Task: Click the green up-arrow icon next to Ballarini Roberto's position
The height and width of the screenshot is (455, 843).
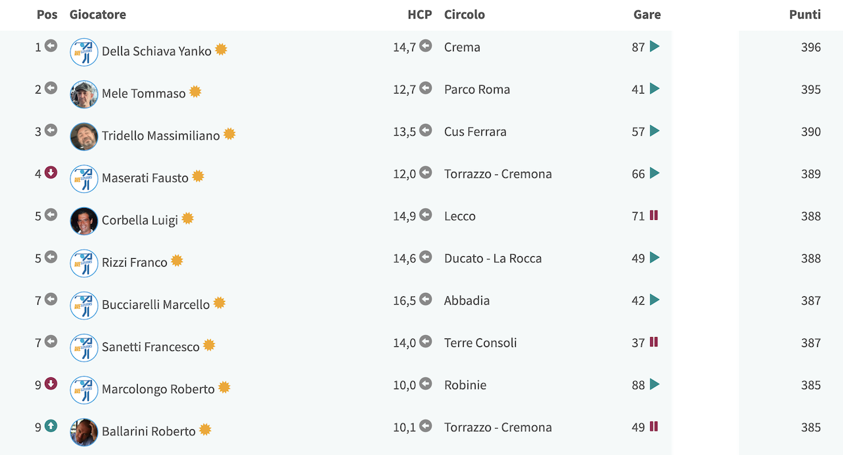Action: 51,426
